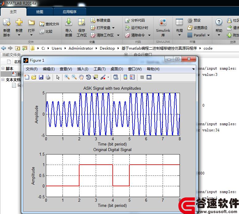Screen dimensions: 239x214
Task: Switch to the Apps (应用程序) tab
Action: click(70, 12)
